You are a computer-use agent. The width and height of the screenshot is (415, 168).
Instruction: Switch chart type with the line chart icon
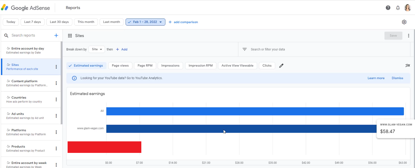(x=408, y=66)
